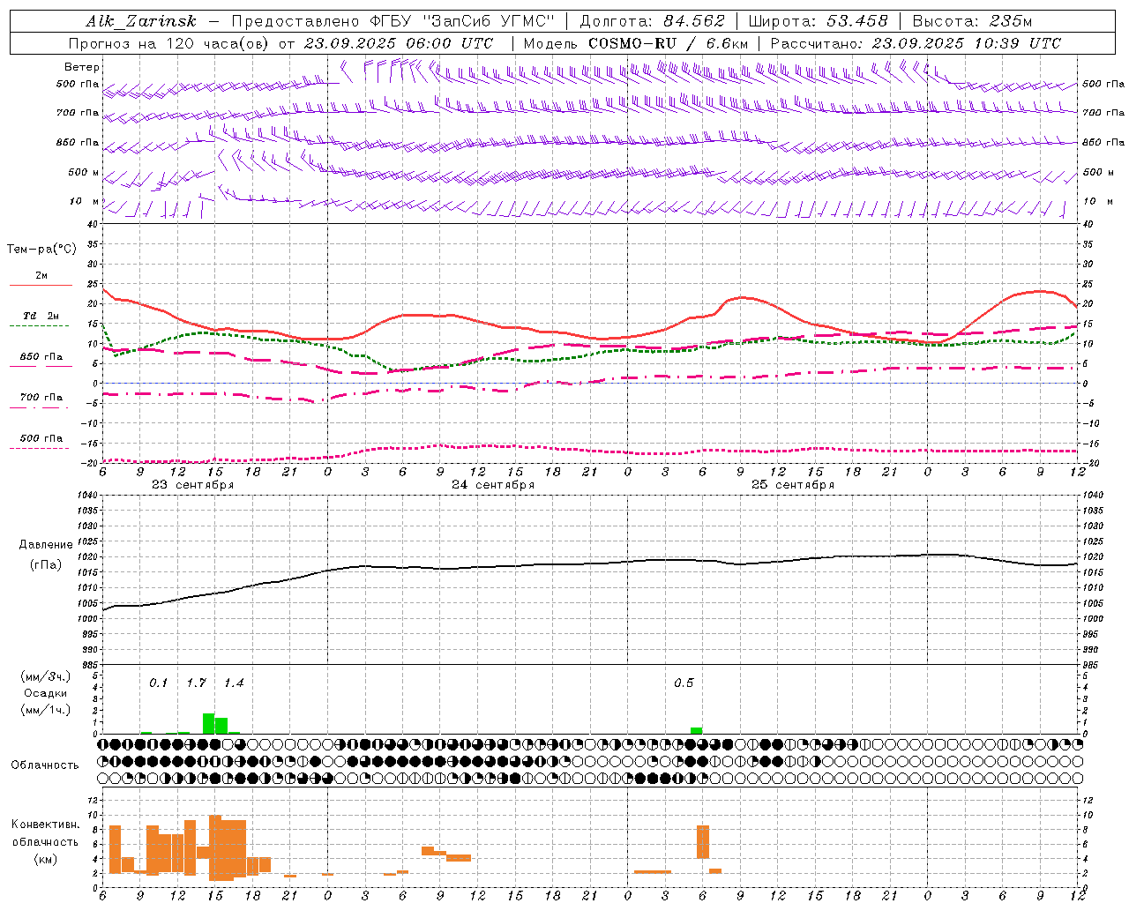Click the precipitation amount '0.1'
1129x903 pixels.
click(x=159, y=683)
